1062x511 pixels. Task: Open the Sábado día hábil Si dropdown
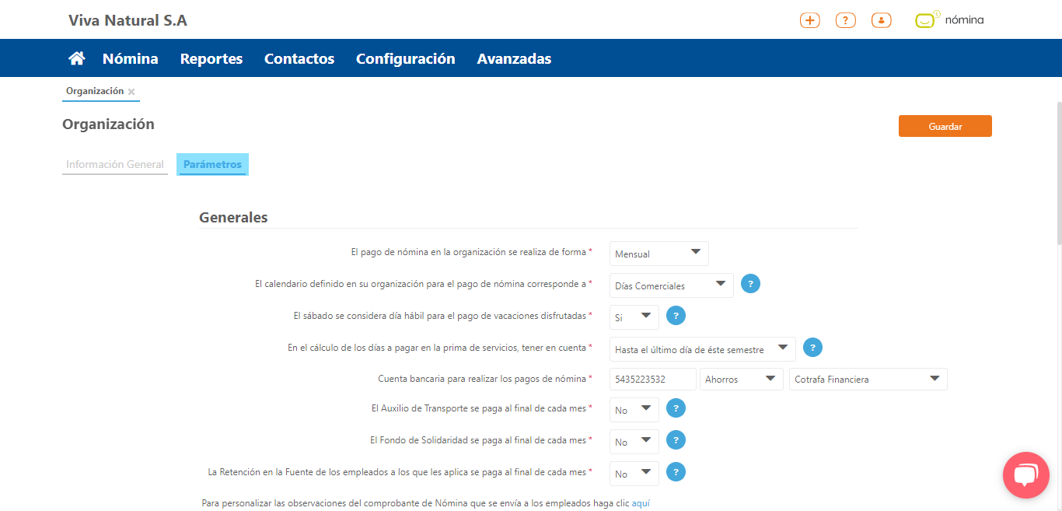(x=634, y=317)
